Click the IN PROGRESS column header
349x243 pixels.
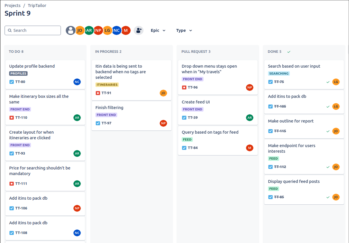[x=108, y=52]
